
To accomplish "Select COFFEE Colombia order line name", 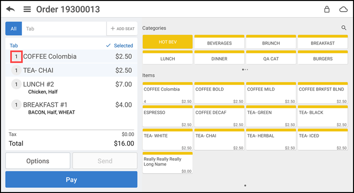I will click(50, 57).
